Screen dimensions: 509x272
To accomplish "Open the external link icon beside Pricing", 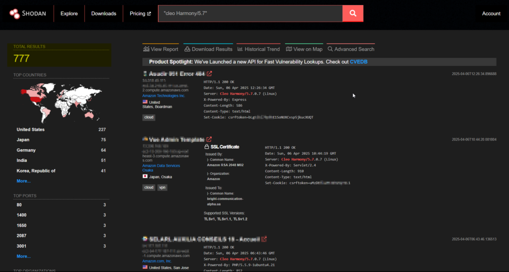I will (149, 13).
